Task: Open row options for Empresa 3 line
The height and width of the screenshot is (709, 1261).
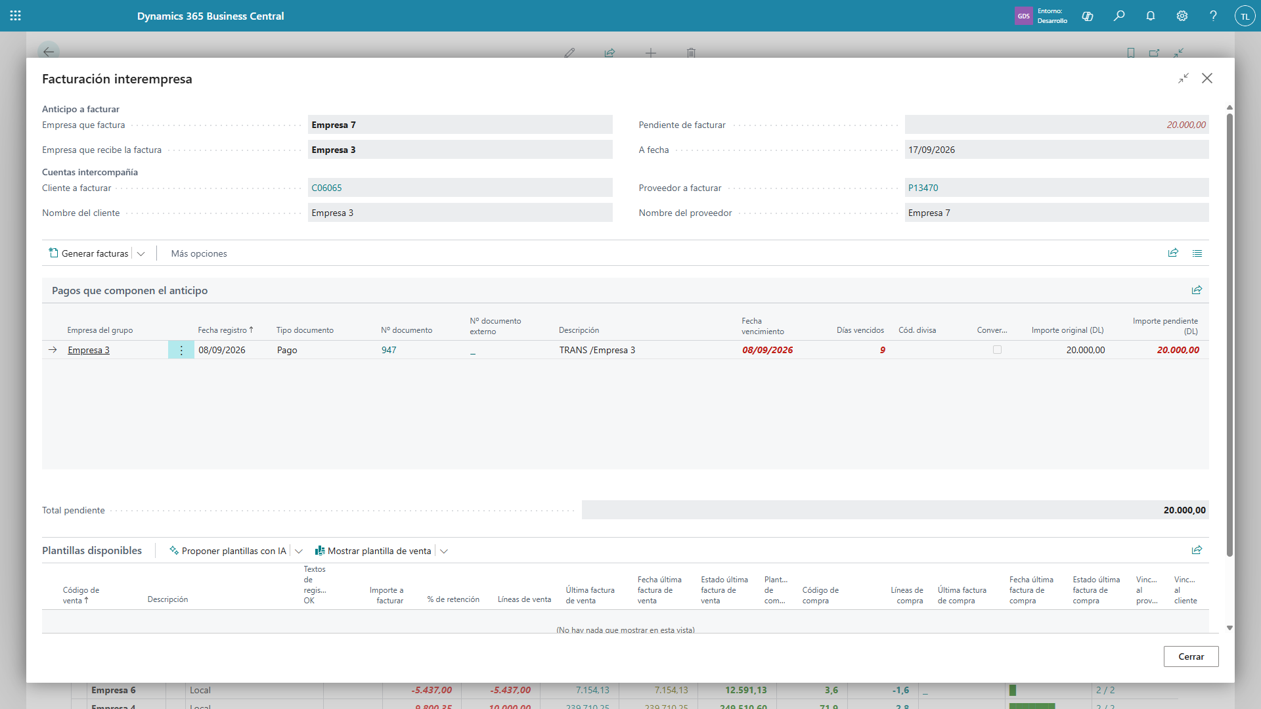Action: tap(181, 350)
